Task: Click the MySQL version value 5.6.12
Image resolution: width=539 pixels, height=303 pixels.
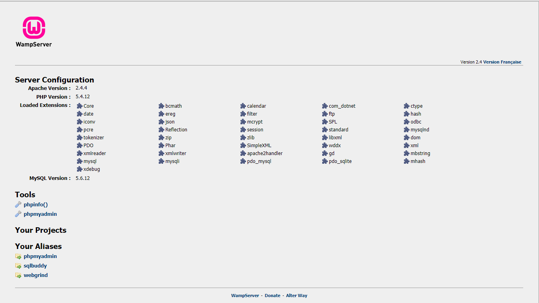Action: click(x=83, y=178)
